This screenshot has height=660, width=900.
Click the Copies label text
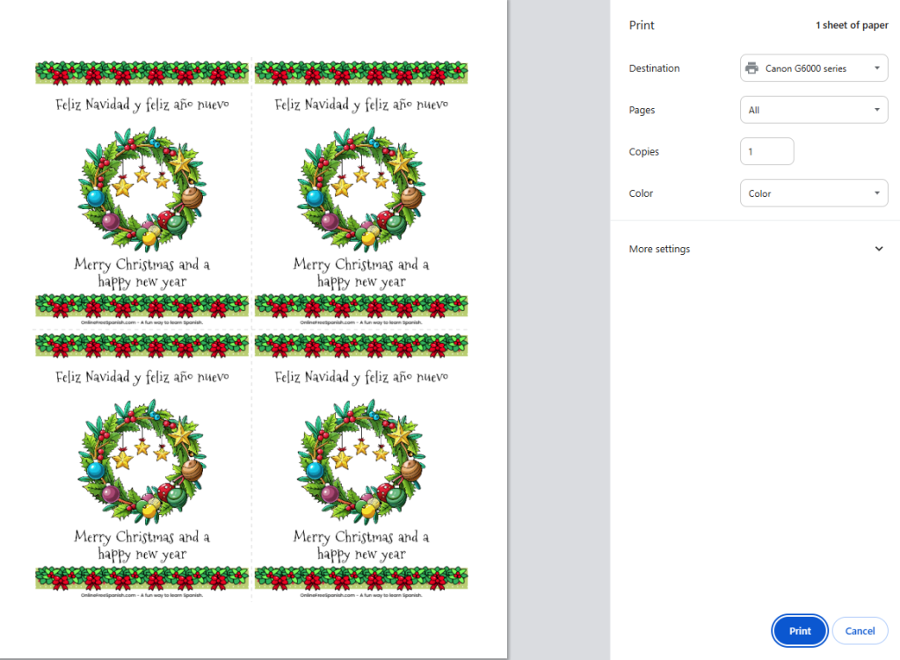(x=643, y=152)
